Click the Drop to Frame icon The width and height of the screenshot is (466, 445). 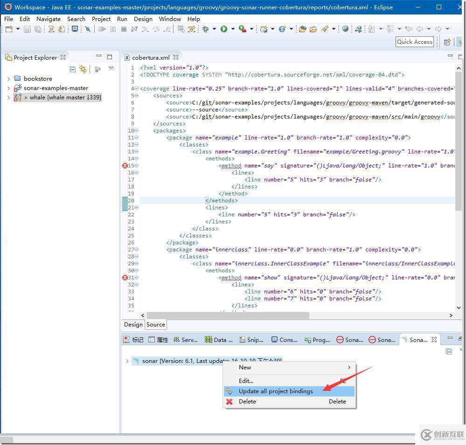(x=181, y=29)
